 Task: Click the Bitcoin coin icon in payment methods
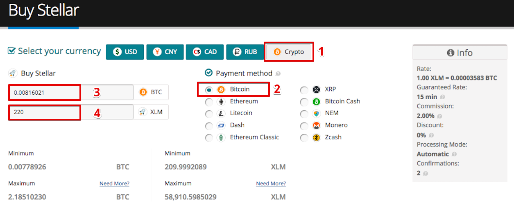click(221, 89)
